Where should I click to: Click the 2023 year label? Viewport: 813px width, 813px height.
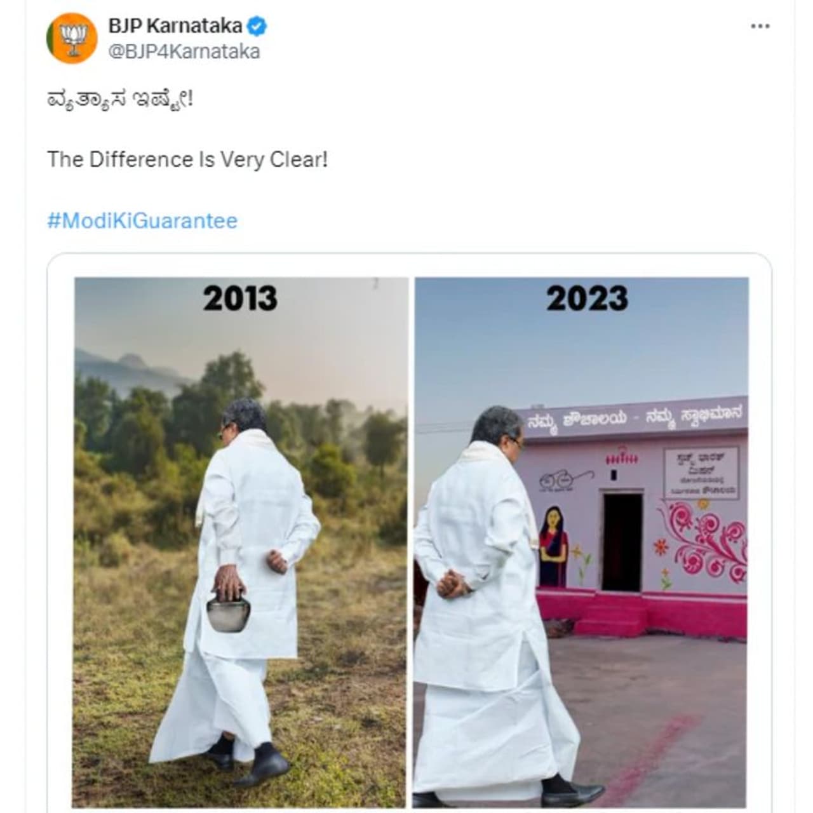click(587, 299)
